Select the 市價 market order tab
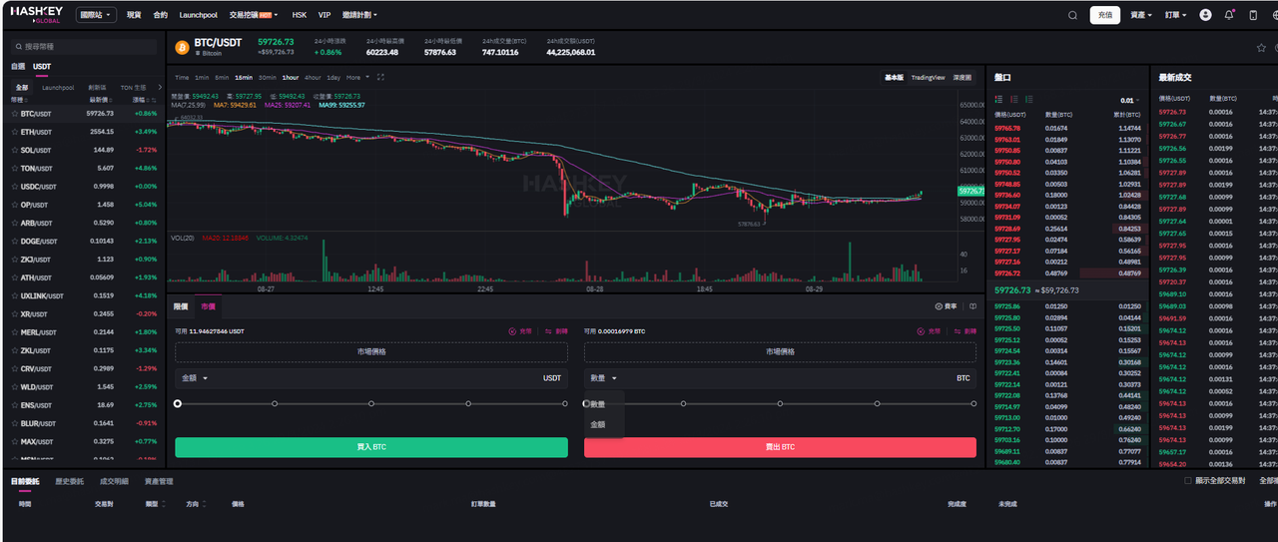 coord(208,306)
